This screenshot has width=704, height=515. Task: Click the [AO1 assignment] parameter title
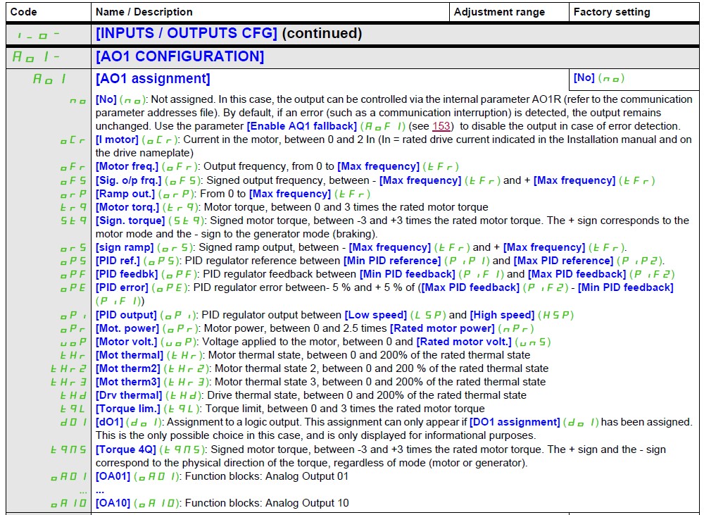click(x=153, y=79)
